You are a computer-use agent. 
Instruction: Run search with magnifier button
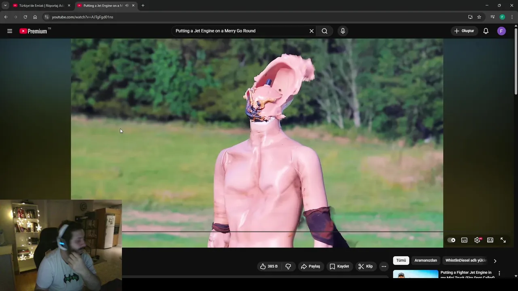coord(325,31)
